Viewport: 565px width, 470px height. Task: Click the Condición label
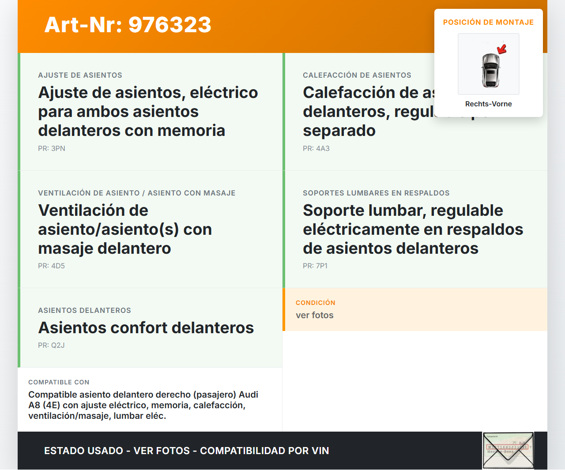coord(316,303)
